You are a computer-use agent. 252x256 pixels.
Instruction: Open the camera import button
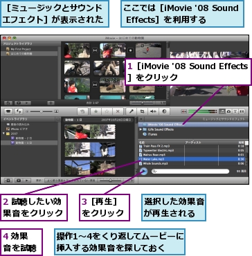point(8,111)
